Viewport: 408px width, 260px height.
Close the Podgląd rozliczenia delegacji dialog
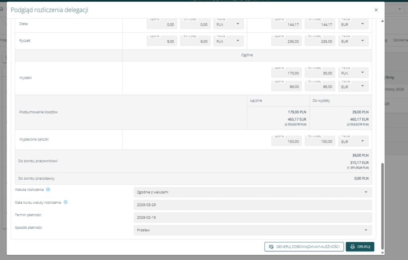[376, 10]
